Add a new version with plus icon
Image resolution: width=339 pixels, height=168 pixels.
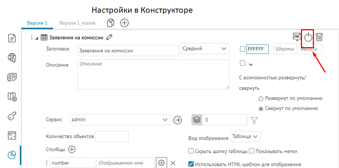(124, 23)
